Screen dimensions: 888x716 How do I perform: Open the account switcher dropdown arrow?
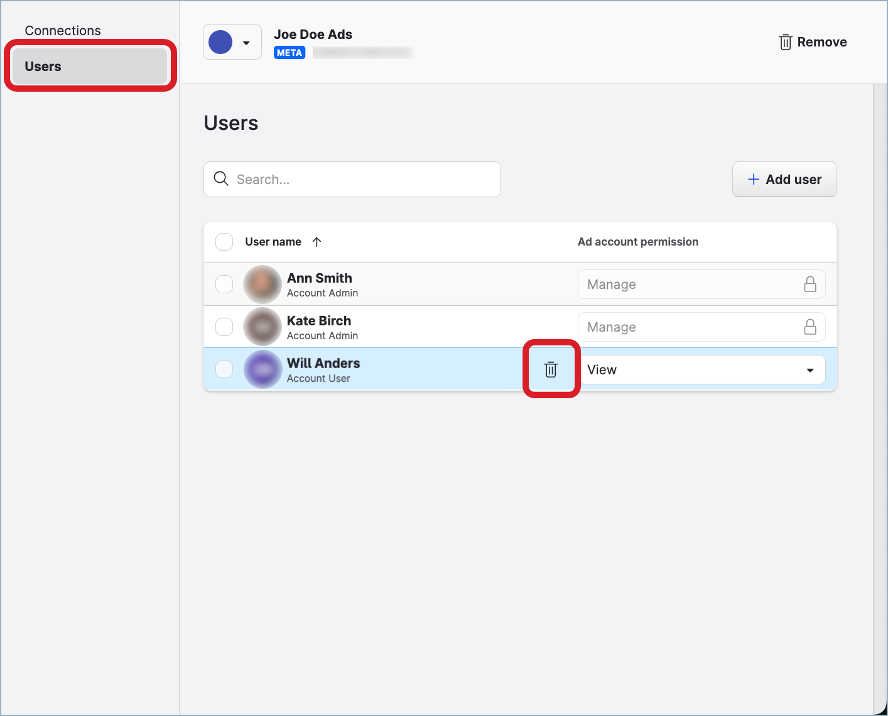[x=246, y=42]
